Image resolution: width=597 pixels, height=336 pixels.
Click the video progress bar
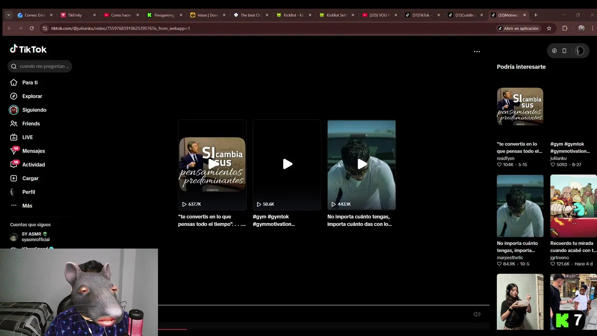323,305
